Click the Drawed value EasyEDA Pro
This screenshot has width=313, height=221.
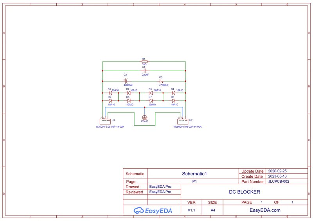[x=160, y=187]
